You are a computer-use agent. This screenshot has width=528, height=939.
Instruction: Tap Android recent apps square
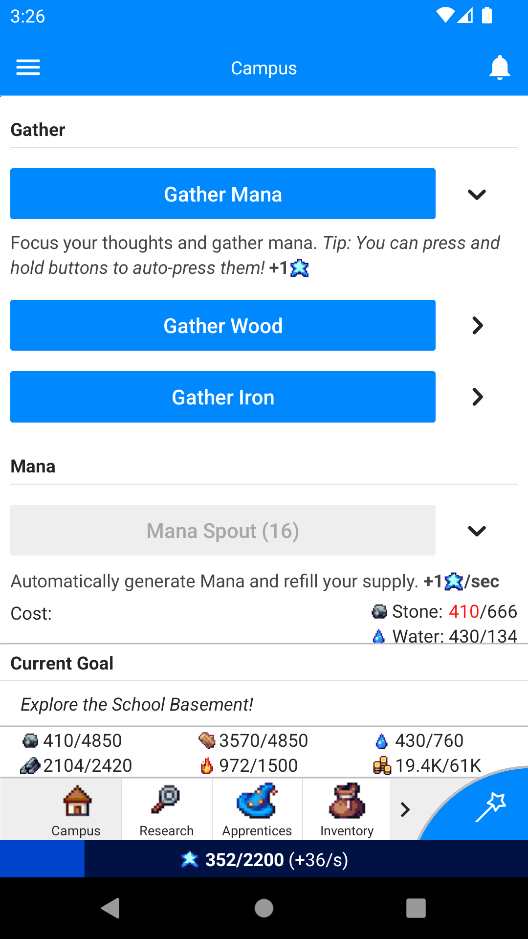pyautogui.click(x=416, y=908)
